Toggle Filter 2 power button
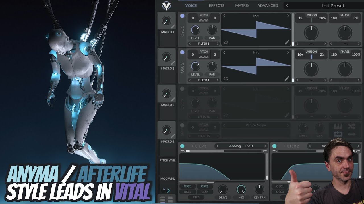 (x=274, y=146)
